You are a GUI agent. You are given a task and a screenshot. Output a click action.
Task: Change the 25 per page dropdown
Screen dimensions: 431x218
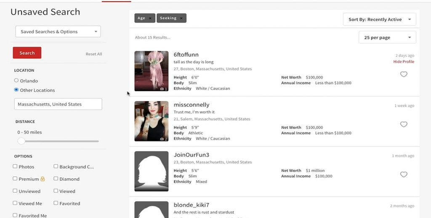(x=387, y=37)
